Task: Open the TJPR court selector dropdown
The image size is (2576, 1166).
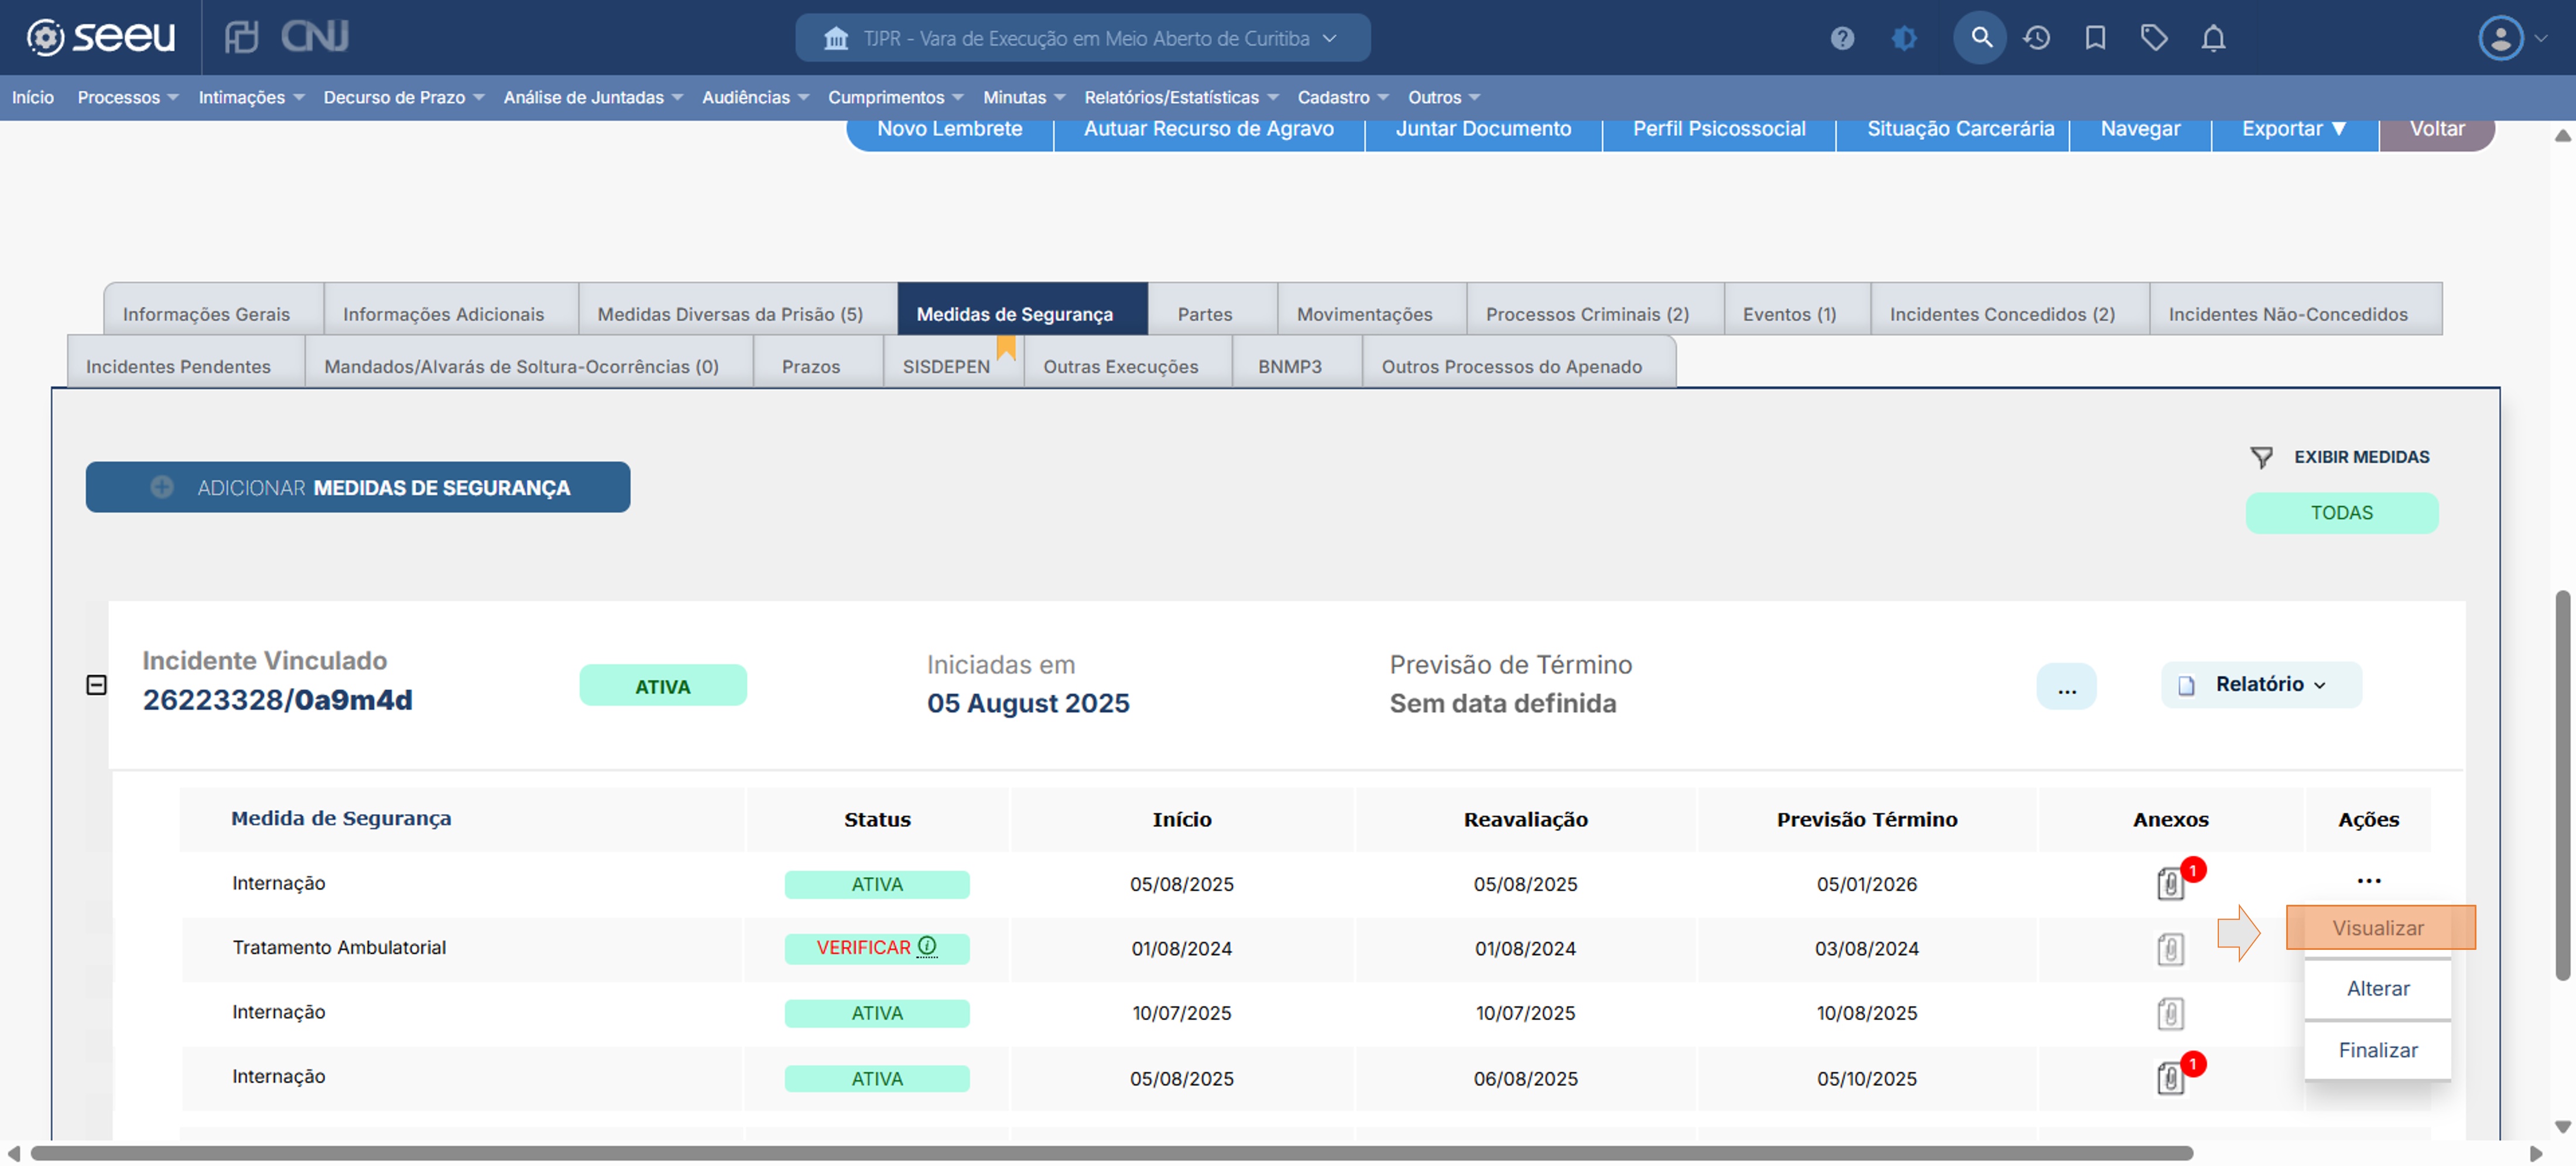Action: (x=1083, y=38)
